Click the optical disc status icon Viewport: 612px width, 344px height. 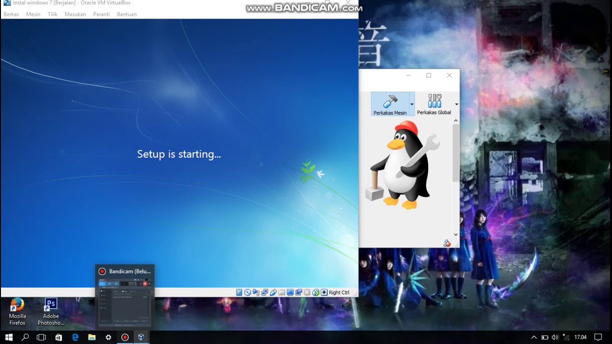coord(248,292)
